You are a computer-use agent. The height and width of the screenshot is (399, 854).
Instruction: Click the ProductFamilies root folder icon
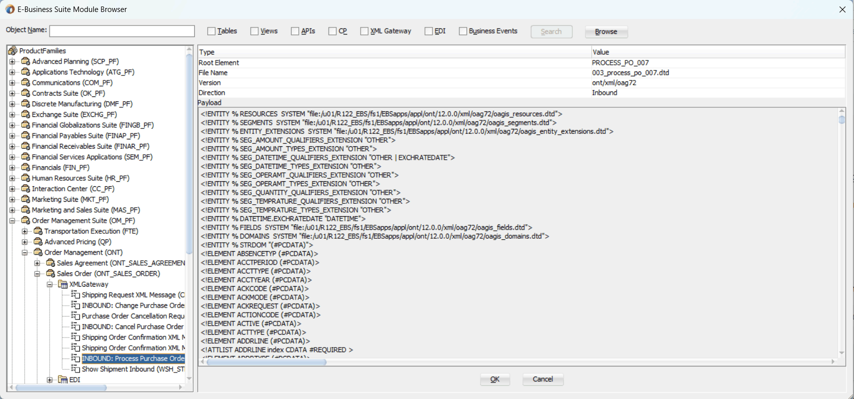[x=12, y=50]
